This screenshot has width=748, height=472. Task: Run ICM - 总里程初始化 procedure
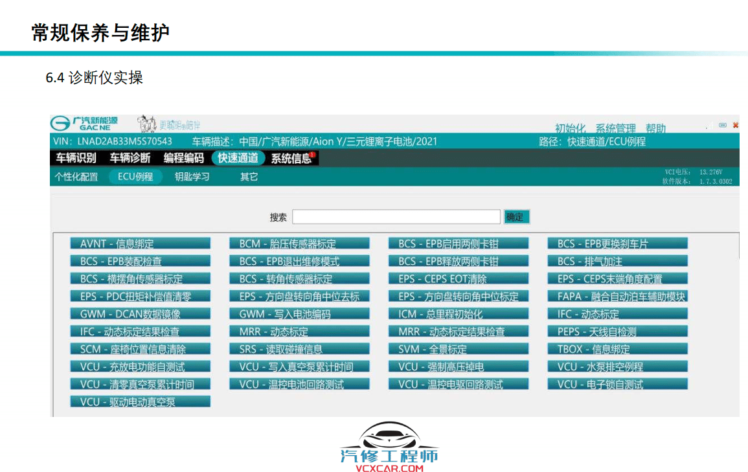pos(458,313)
